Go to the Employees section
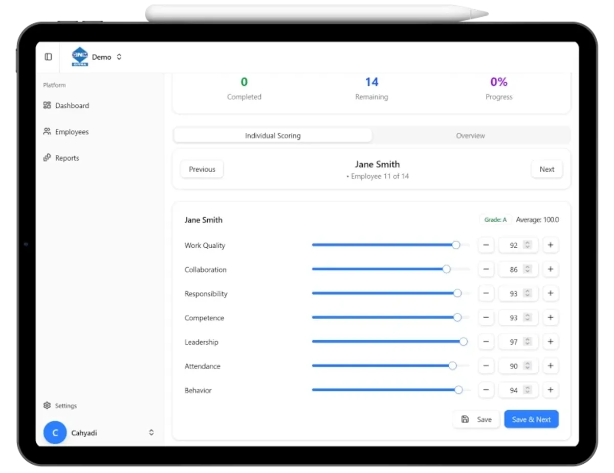This screenshot has width=614, height=473. (66, 131)
